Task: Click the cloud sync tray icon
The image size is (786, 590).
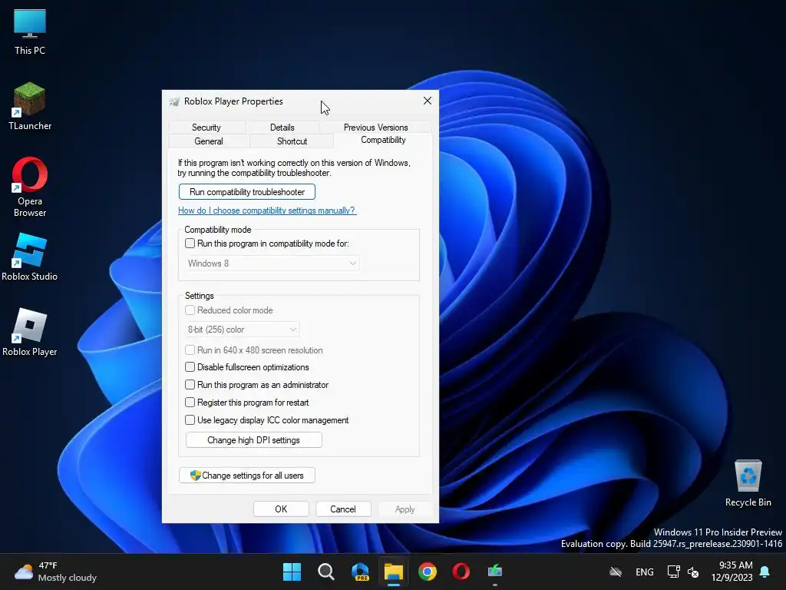Action: 616,572
